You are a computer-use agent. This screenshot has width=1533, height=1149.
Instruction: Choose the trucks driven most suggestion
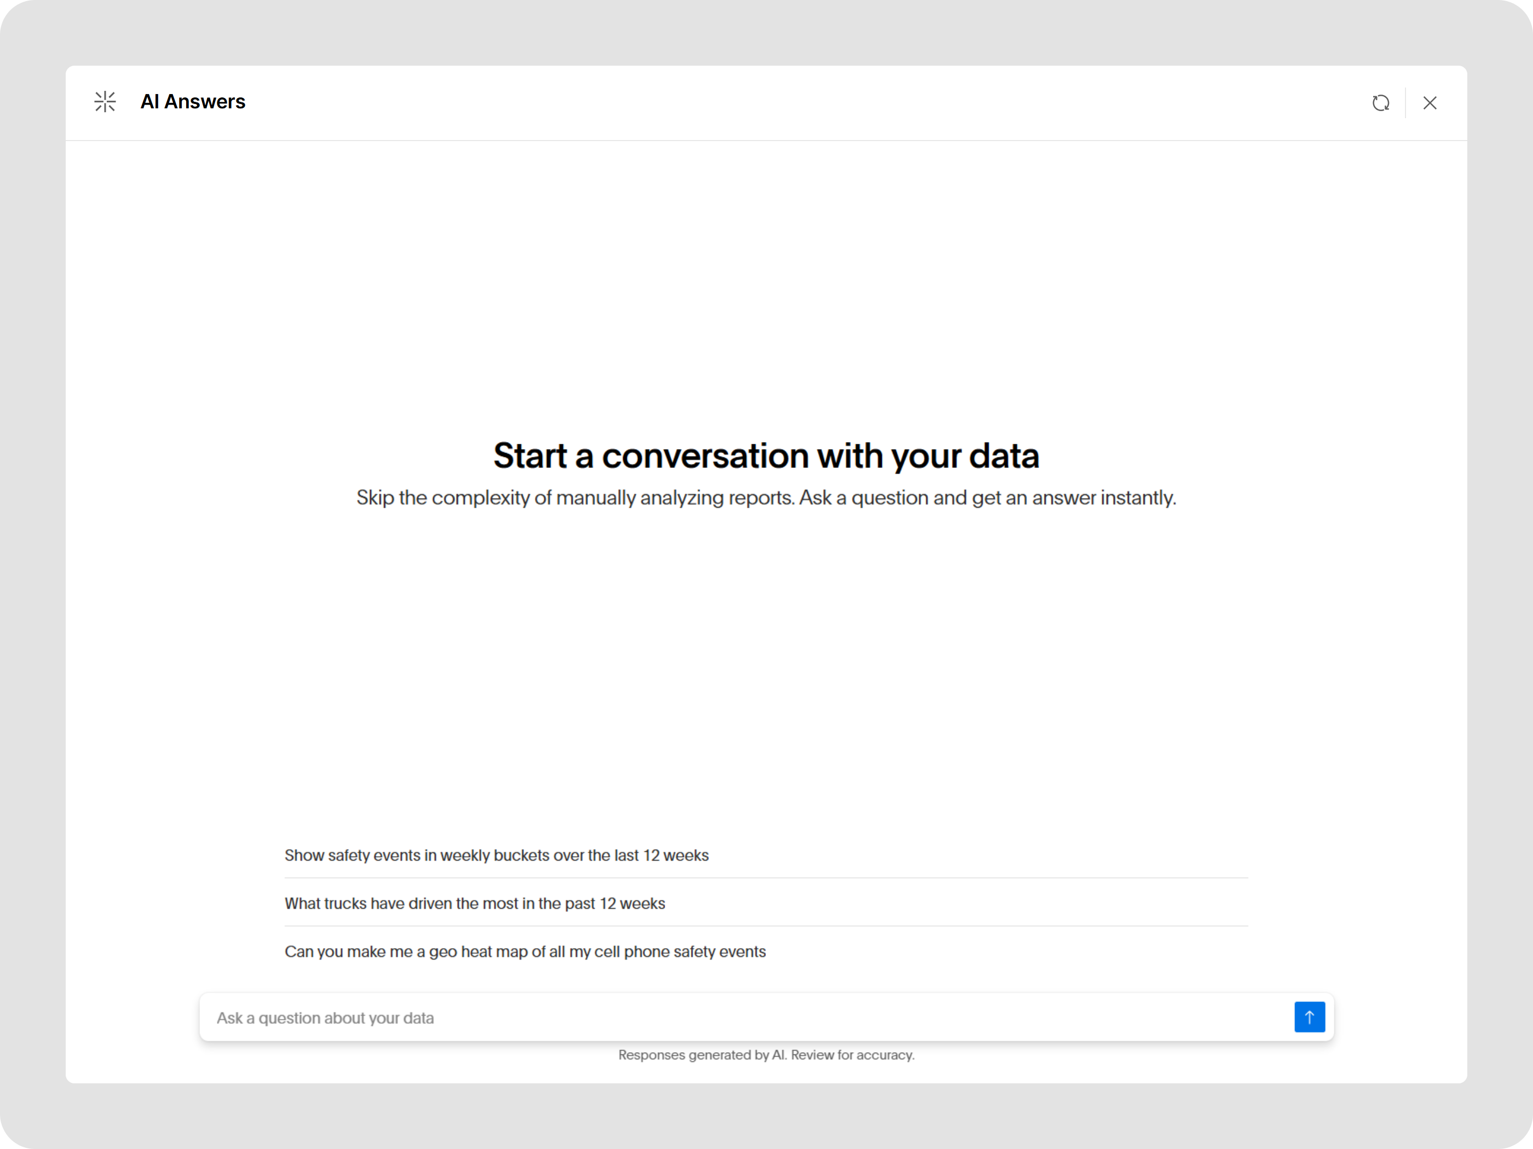475,903
